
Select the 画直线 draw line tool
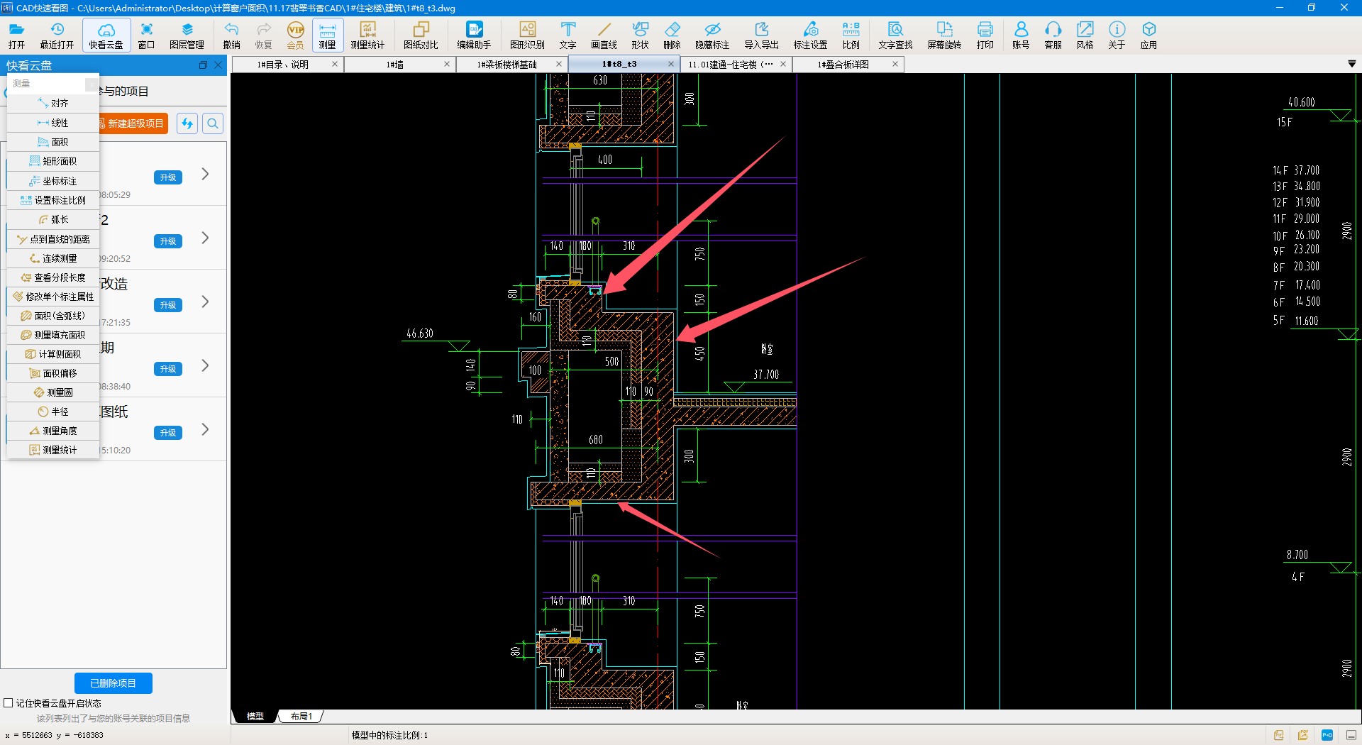604,35
